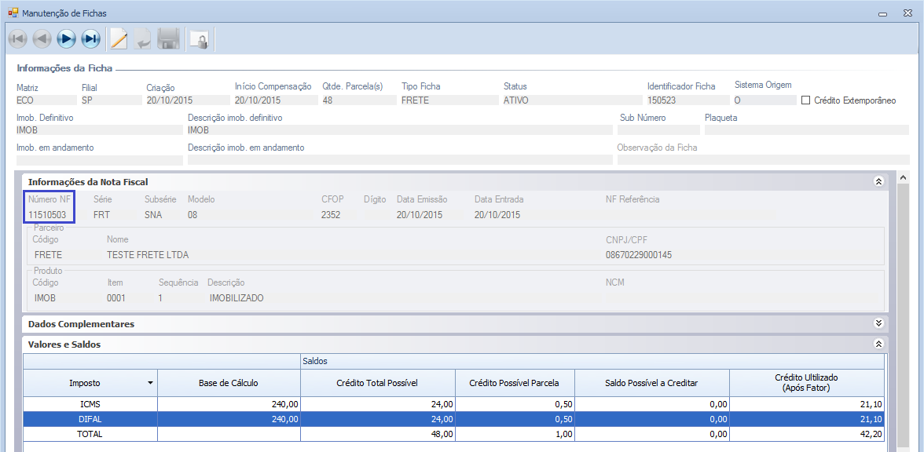The image size is (924, 452).
Task: Go to the previous record
Action: 42,38
